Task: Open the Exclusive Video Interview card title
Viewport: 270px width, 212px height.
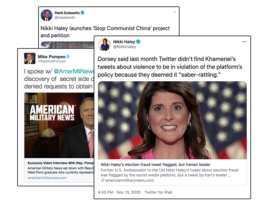Action: click(x=61, y=163)
